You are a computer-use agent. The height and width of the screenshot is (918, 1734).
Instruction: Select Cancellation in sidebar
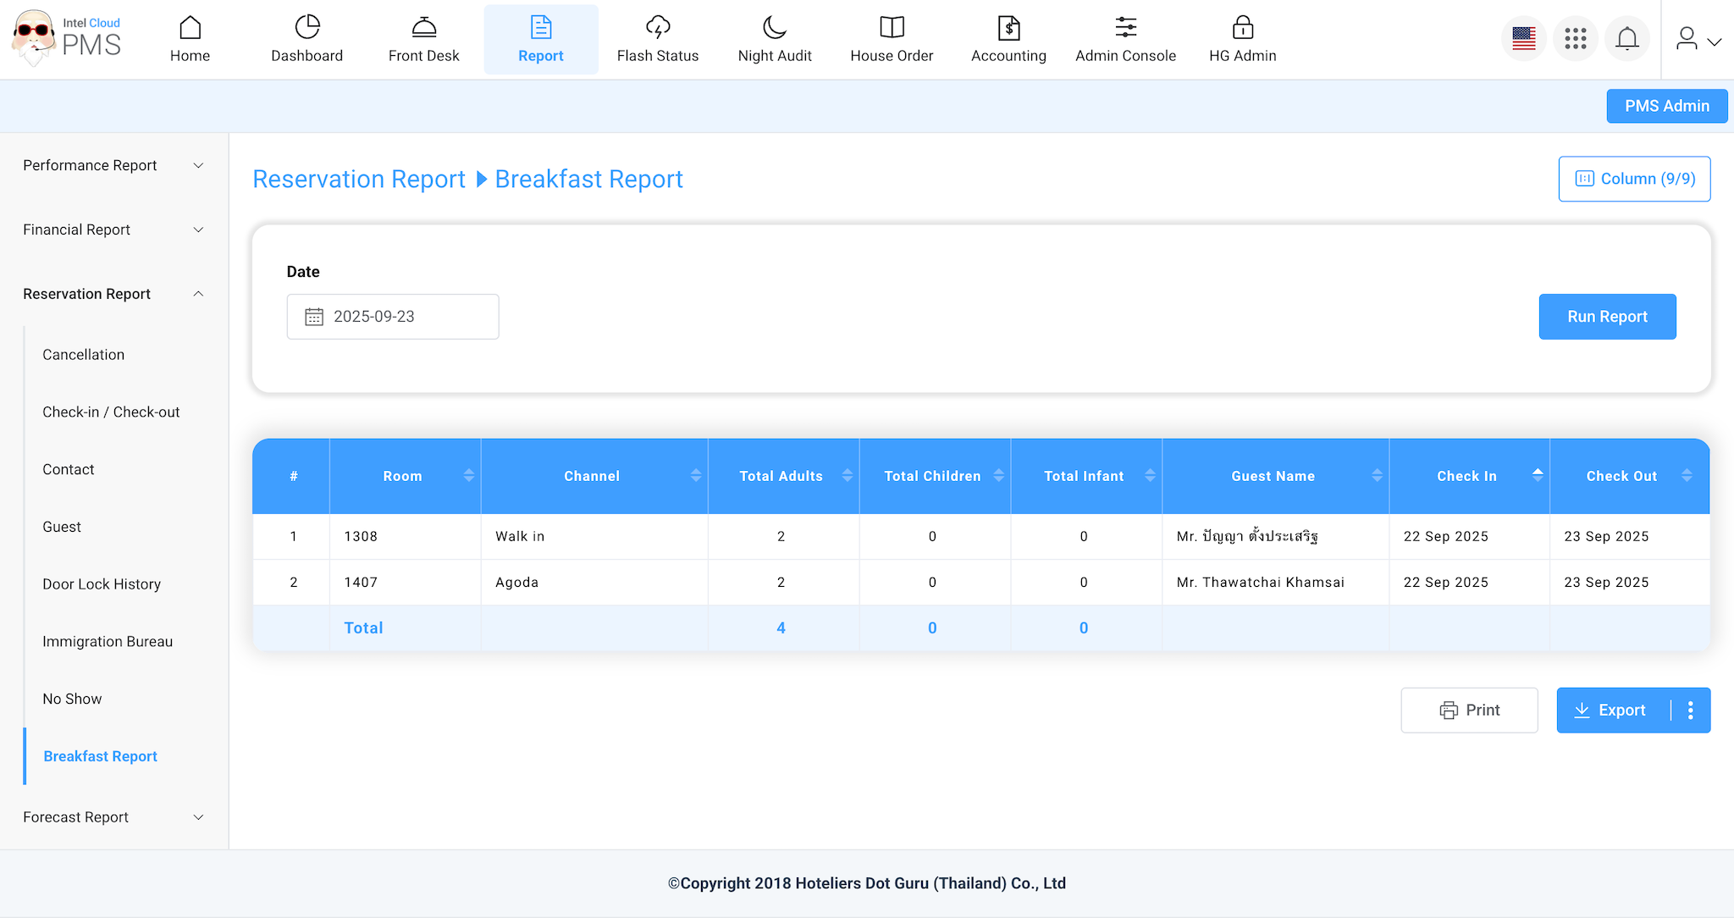83,355
